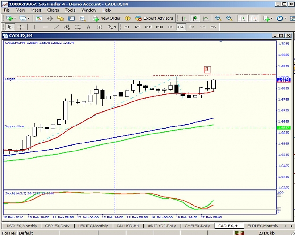This screenshot has height=235, width=295.
Task: Zoom in on the chart
Action: [x=218, y=18]
